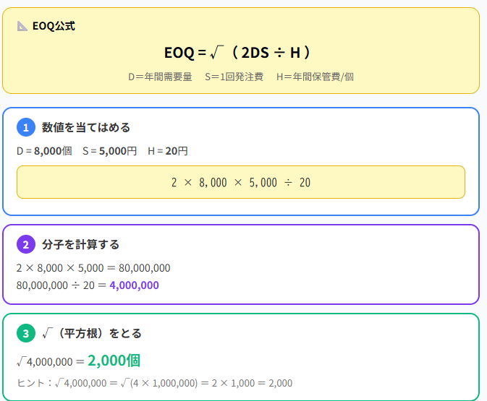The image size is (487, 401).
Task: Click the green step 3 number badge
Action: pos(26,333)
